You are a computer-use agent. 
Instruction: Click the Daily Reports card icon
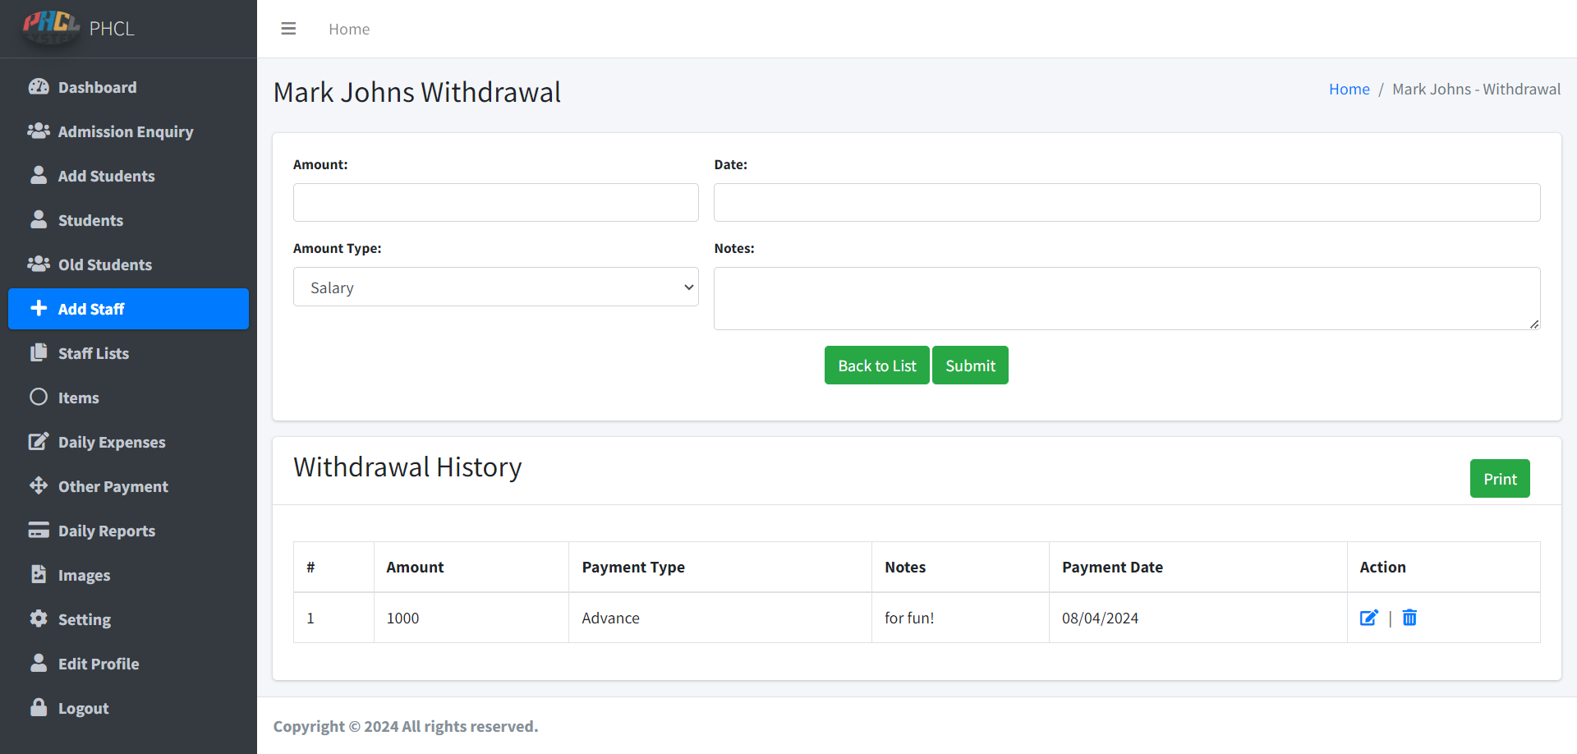39,530
